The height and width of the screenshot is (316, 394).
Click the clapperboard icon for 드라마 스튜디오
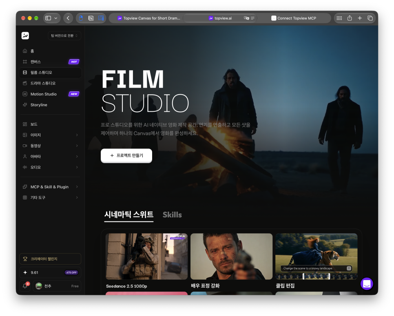point(25,83)
